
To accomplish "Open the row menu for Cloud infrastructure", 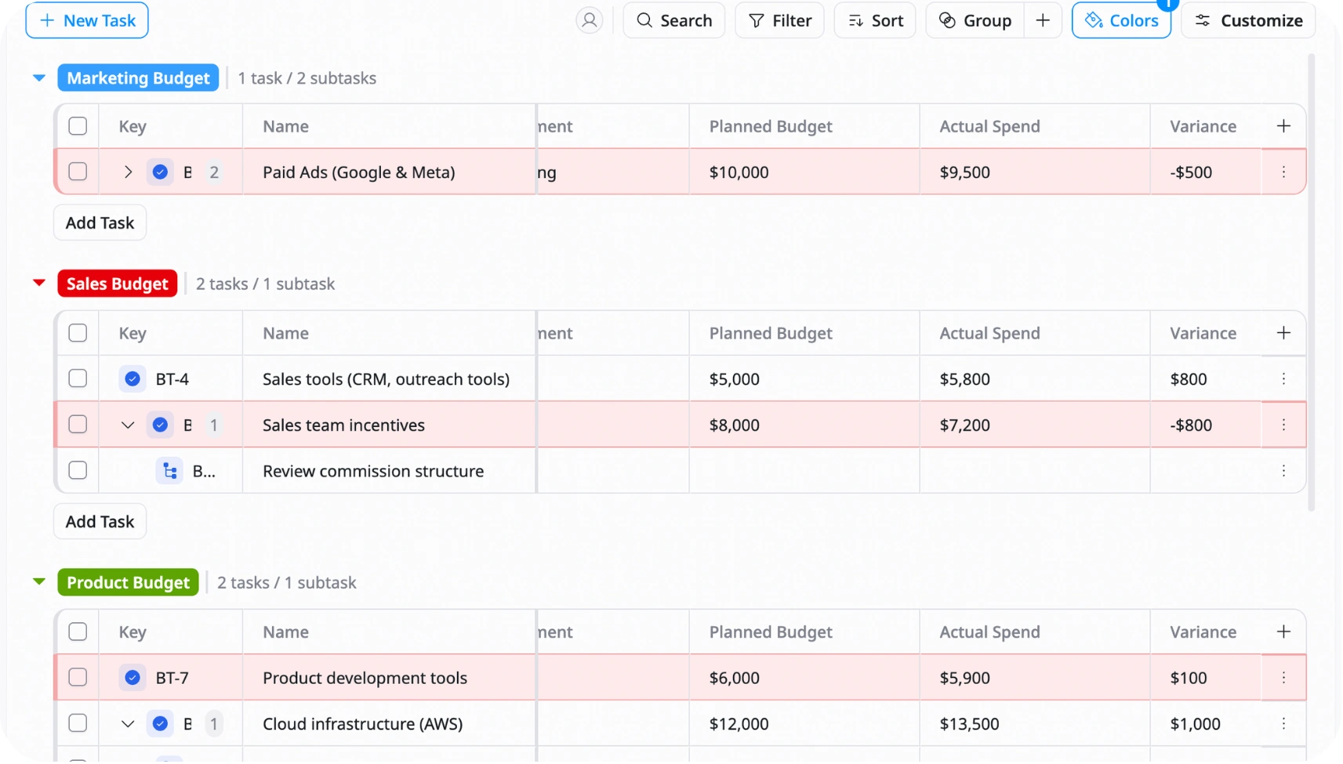I will [x=1283, y=723].
